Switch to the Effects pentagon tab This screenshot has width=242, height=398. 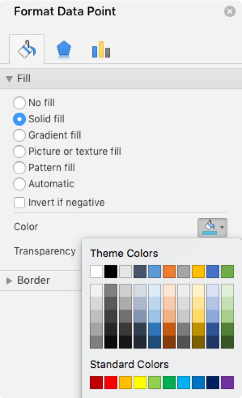point(64,49)
